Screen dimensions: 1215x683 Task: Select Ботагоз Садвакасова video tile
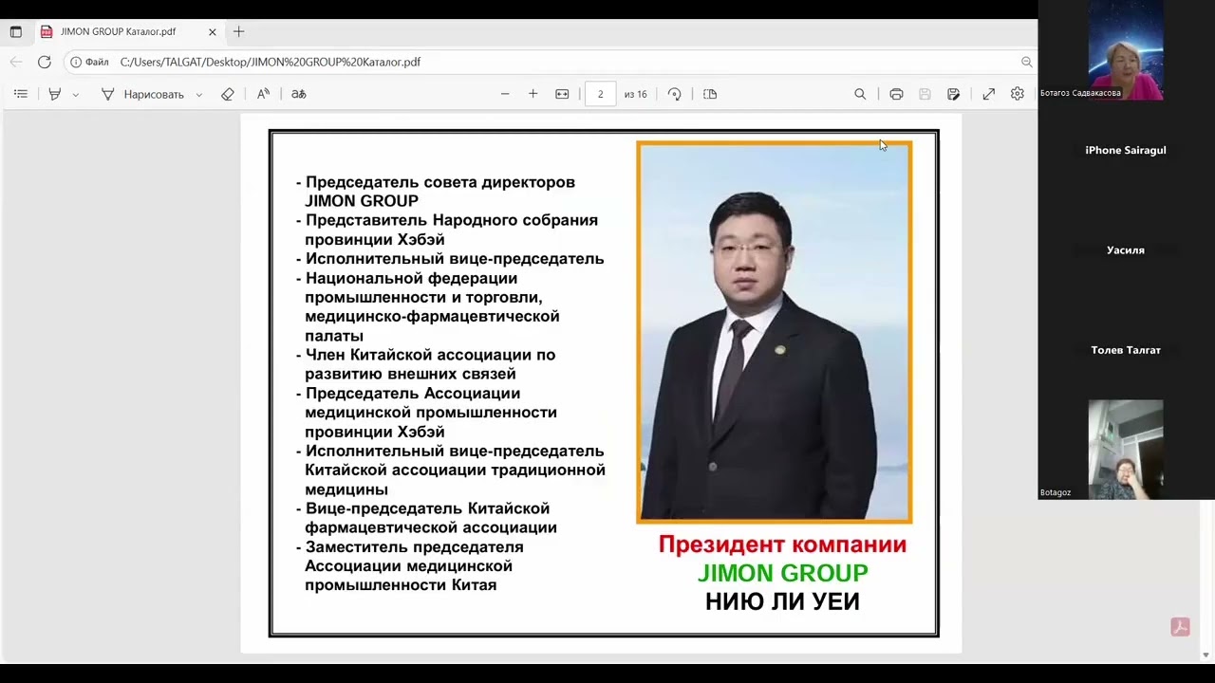point(1126,50)
